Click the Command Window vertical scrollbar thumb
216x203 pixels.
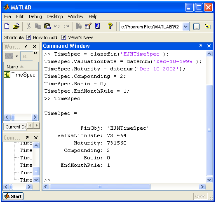coord(209,130)
